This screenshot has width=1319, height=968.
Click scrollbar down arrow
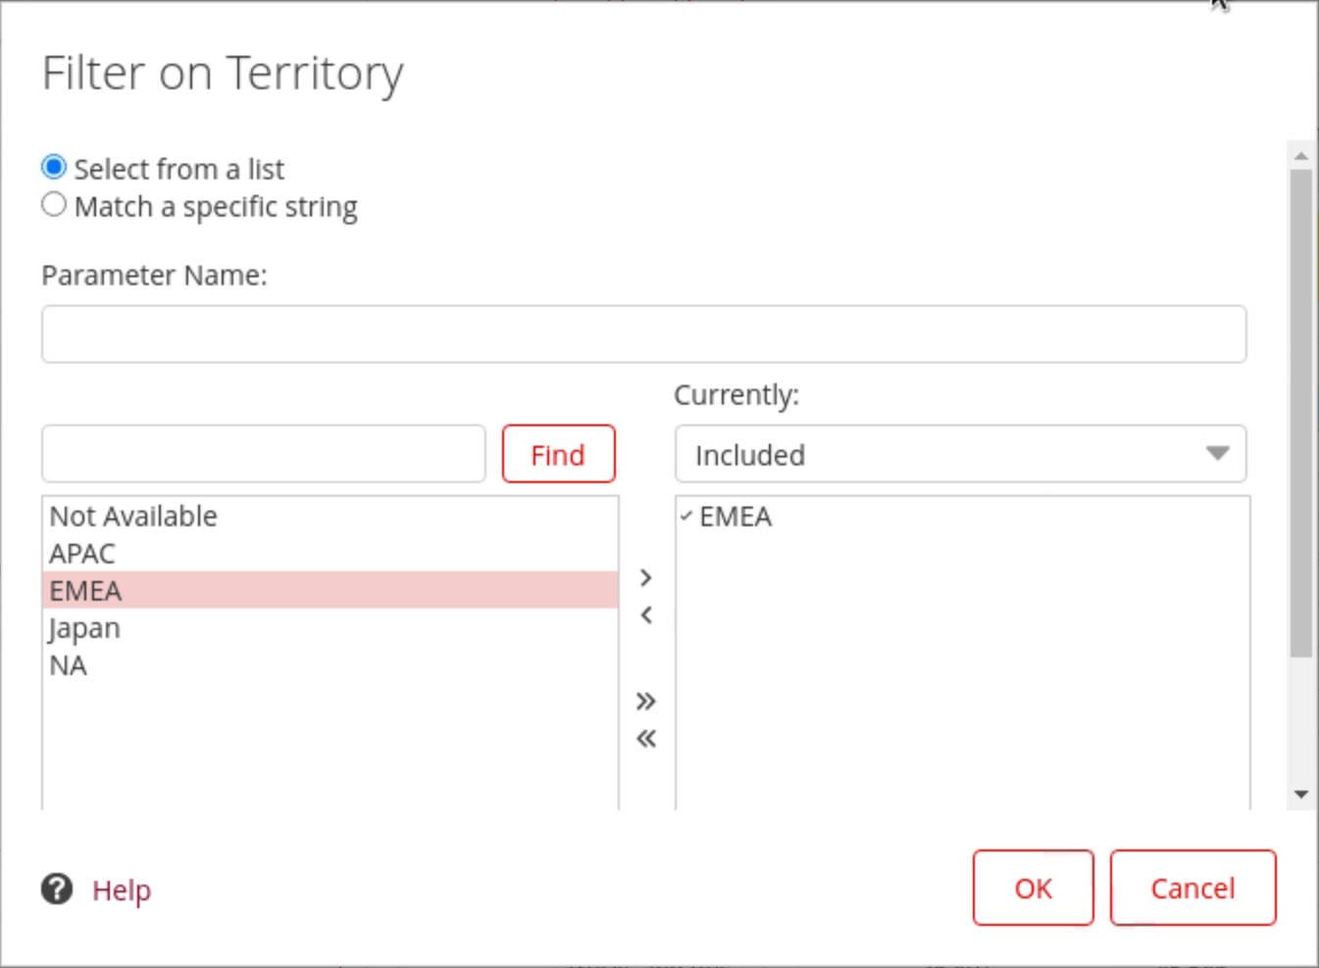1301,795
